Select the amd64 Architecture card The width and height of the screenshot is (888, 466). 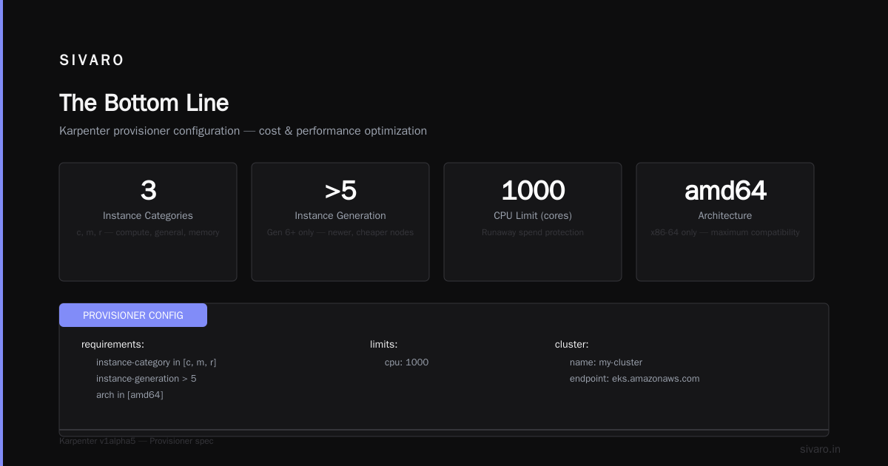(725, 222)
